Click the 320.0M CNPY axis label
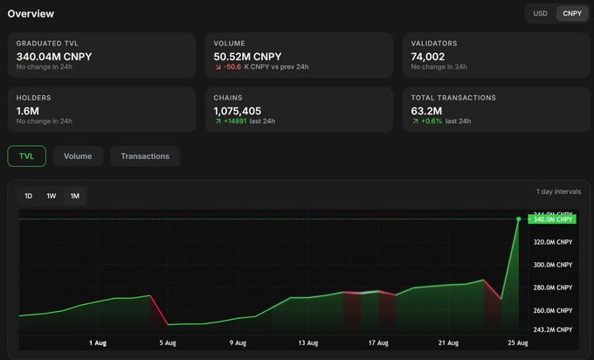This screenshot has width=594, height=360. point(553,242)
